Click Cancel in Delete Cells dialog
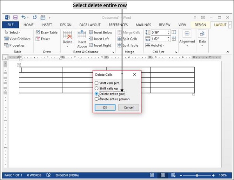 point(128,108)
